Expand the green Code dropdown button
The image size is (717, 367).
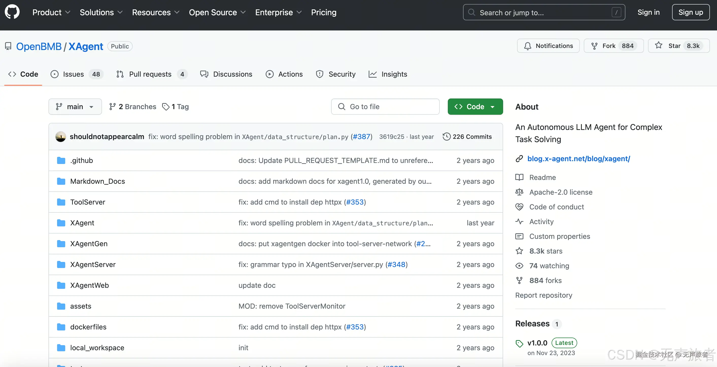coord(475,107)
